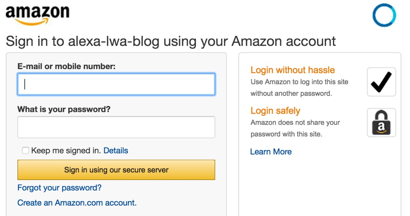Click the Amazon padlock icon

point(381,122)
